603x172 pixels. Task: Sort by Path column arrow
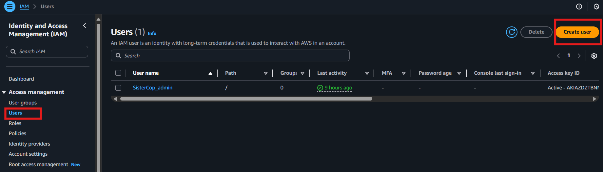[266, 73]
